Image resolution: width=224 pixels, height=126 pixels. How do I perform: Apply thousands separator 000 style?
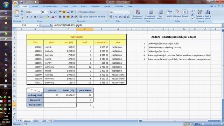(120, 17)
